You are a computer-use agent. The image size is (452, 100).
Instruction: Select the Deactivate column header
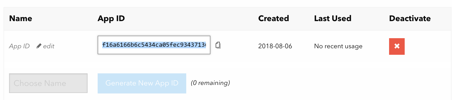[410, 18]
